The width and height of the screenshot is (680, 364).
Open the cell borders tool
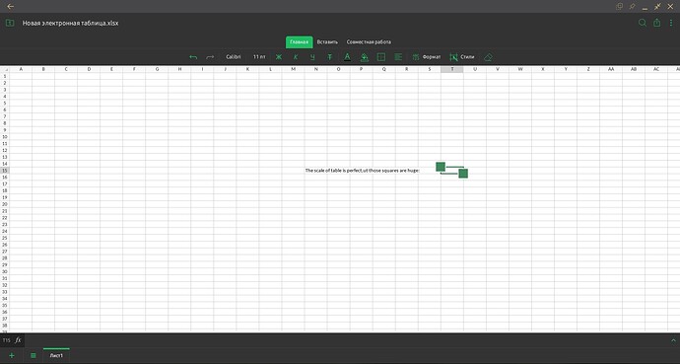coord(381,57)
